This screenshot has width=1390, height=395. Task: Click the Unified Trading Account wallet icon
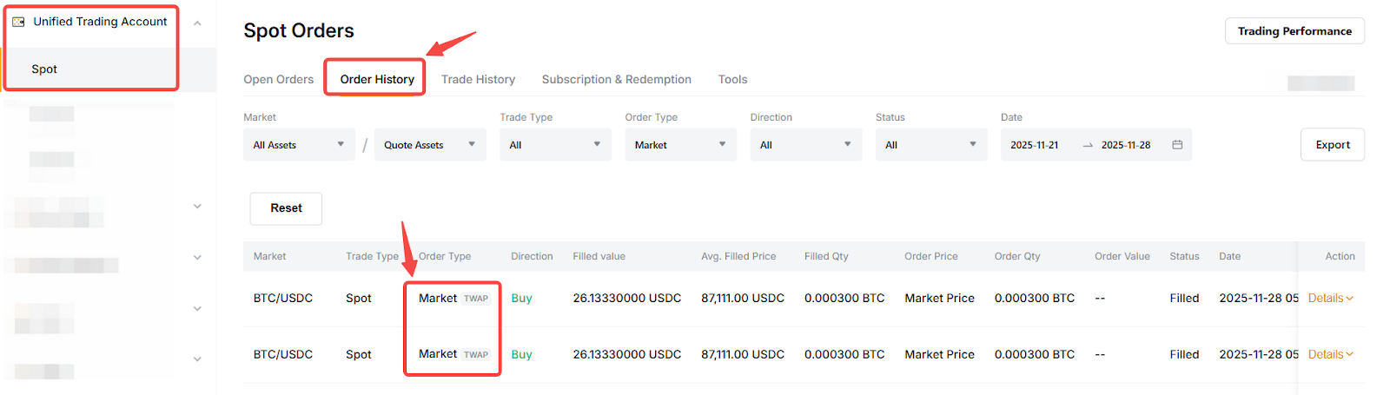click(18, 22)
